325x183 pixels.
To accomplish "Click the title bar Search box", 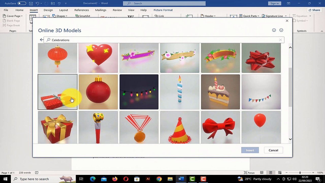I will (x=164, y=3).
